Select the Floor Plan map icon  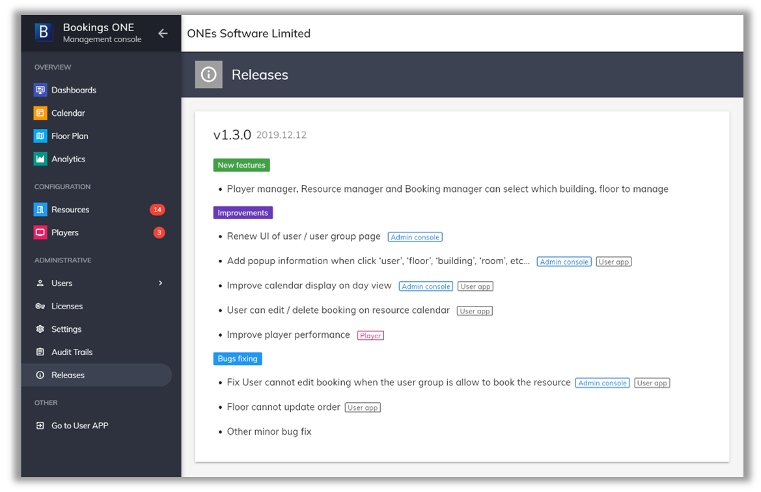coord(40,136)
